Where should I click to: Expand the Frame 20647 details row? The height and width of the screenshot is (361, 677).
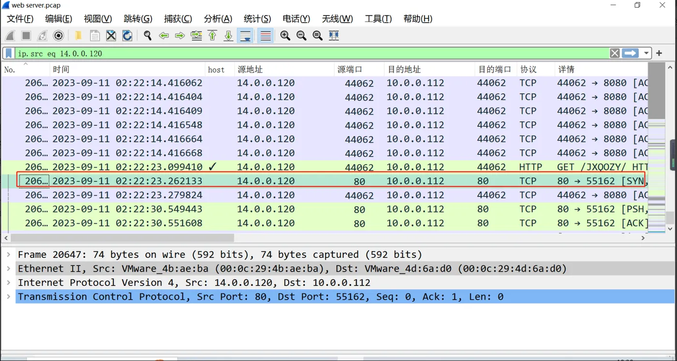tap(8, 254)
